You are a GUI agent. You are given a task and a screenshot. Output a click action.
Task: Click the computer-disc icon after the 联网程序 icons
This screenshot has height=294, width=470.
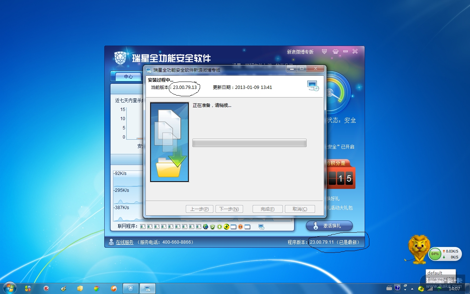(x=261, y=227)
